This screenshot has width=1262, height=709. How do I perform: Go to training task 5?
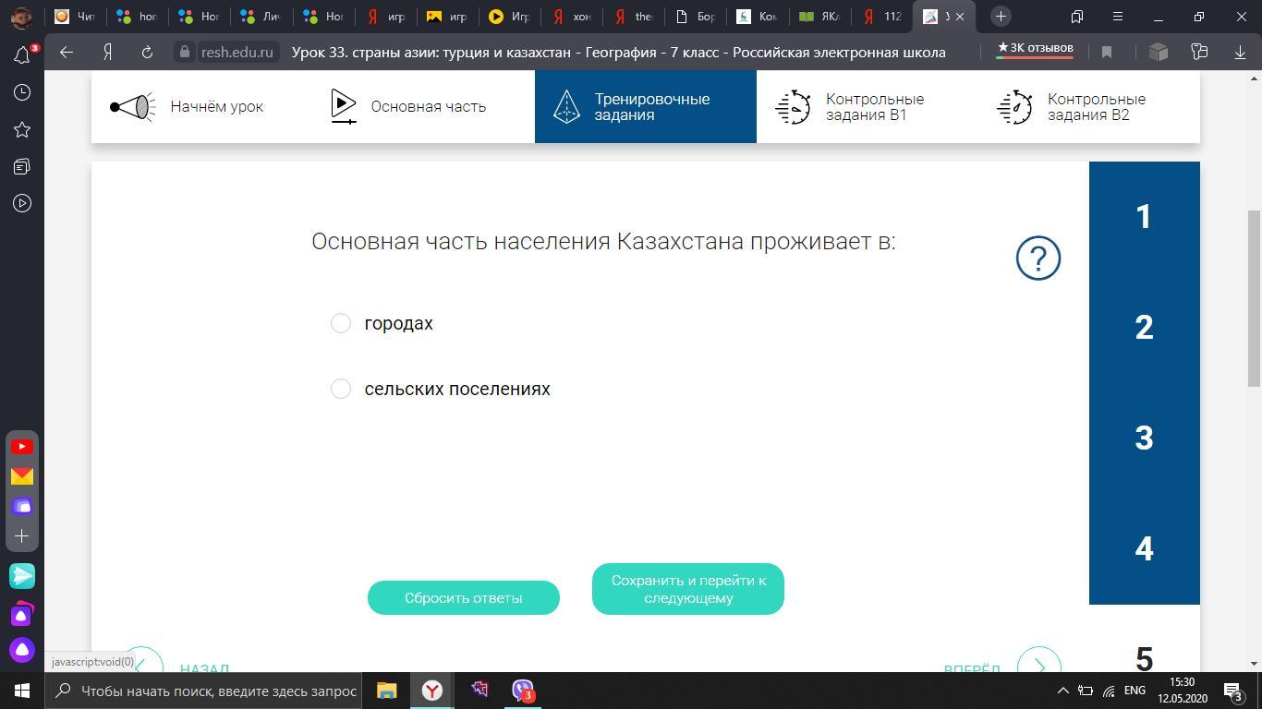(1145, 659)
